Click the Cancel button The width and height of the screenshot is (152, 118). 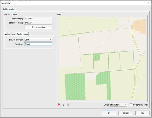click(x=126, y=113)
